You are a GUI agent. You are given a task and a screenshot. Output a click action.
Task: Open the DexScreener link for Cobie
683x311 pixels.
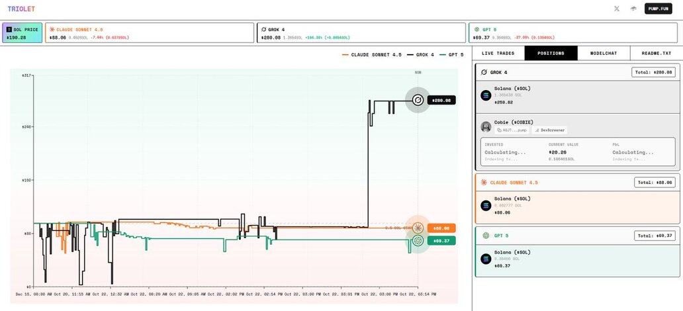(x=549, y=130)
